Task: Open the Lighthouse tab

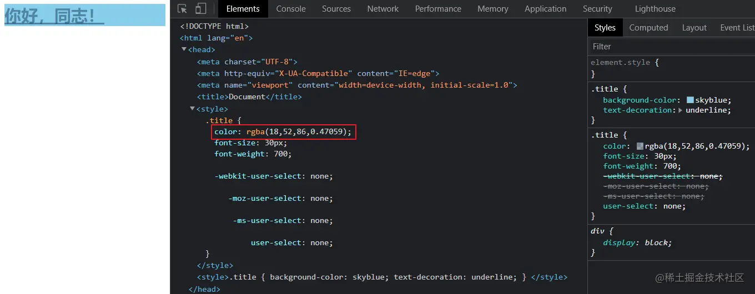Action: pos(656,9)
